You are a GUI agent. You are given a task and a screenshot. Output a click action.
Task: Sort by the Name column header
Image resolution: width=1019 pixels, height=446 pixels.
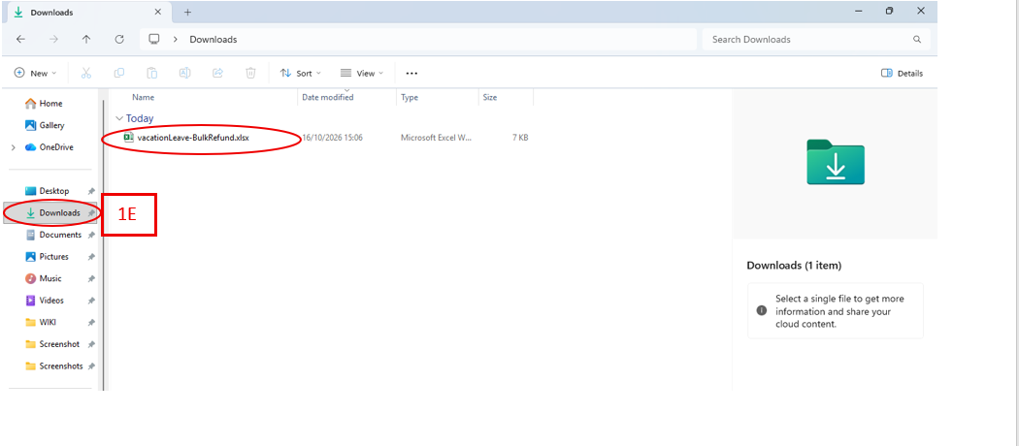(x=143, y=97)
